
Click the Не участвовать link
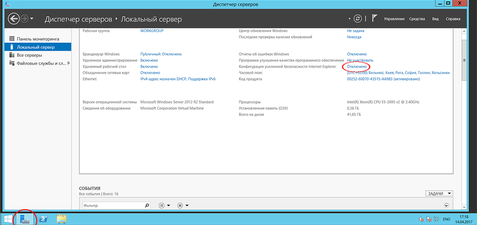(x=360, y=60)
